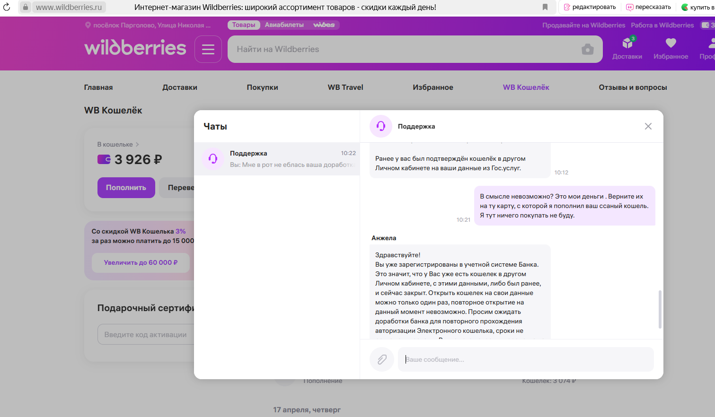Click the camera search-by-photo icon

click(x=587, y=49)
